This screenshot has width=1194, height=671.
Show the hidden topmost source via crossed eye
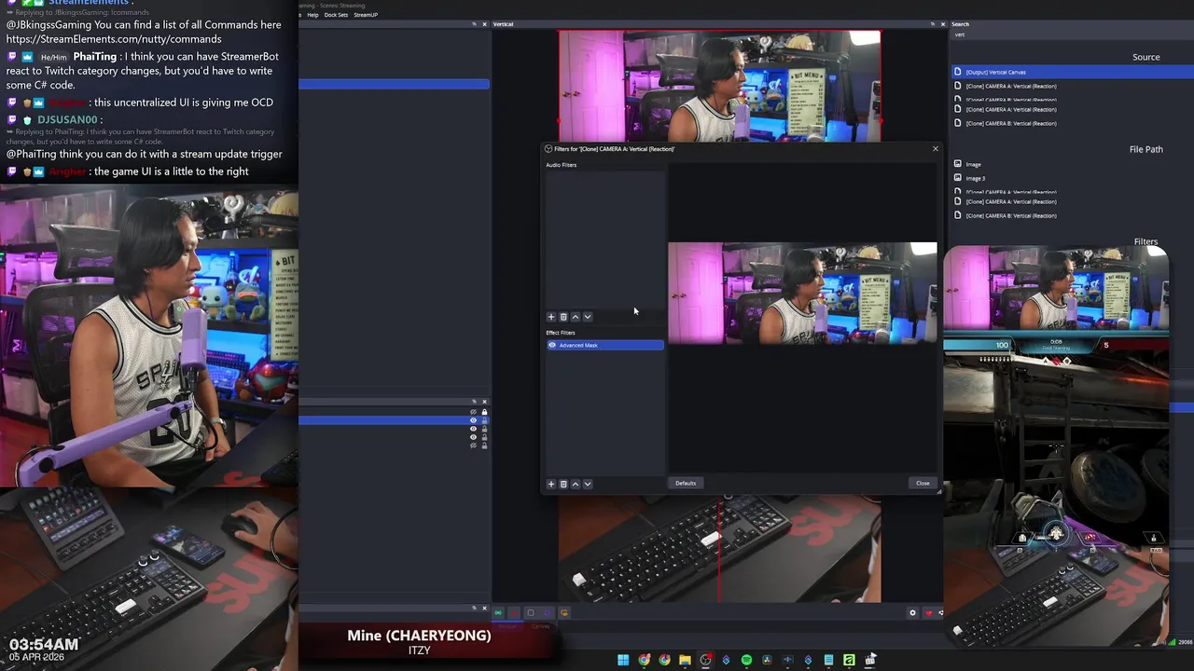coord(473,412)
